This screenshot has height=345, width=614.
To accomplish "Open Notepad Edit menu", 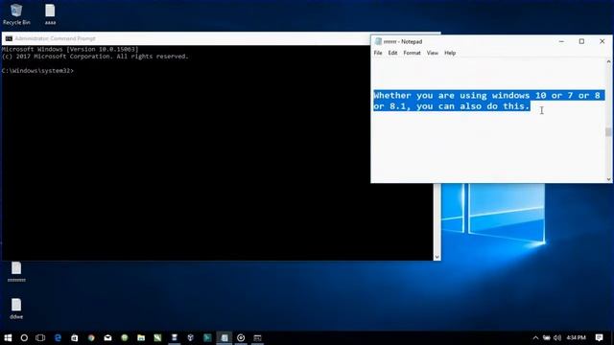I will click(392, 53).
